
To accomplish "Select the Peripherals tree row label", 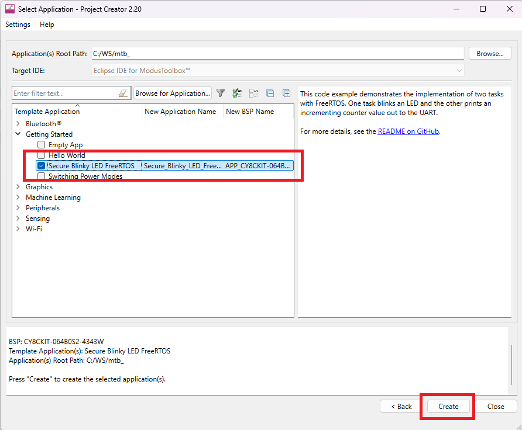I will pyautogui.click(x=43, y=208).
